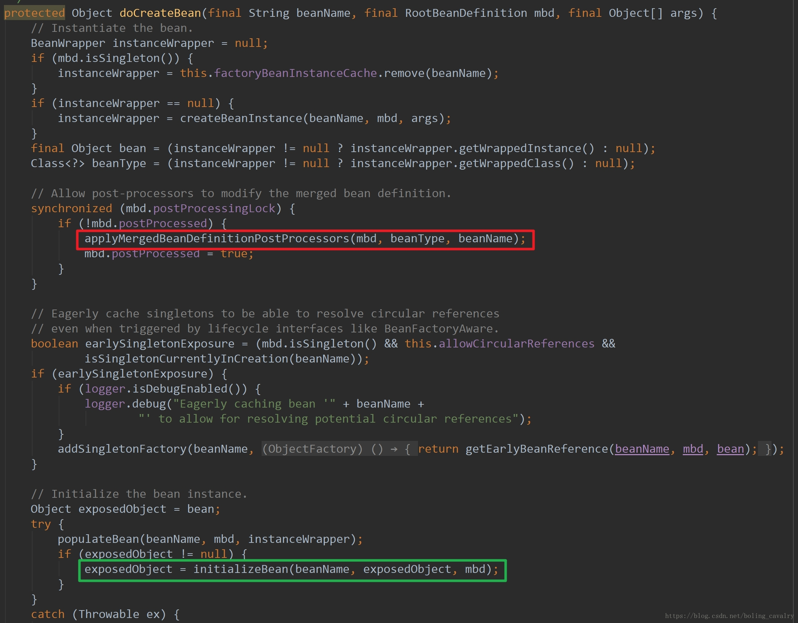Click the "Eagerly caching bean '" string literal
798x623 pixels.
[x=254, y=404]
